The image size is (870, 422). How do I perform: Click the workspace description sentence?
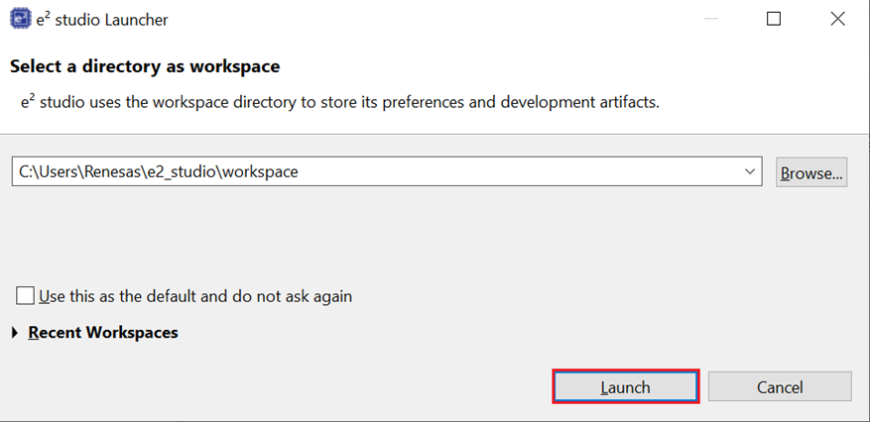[339, 102]
